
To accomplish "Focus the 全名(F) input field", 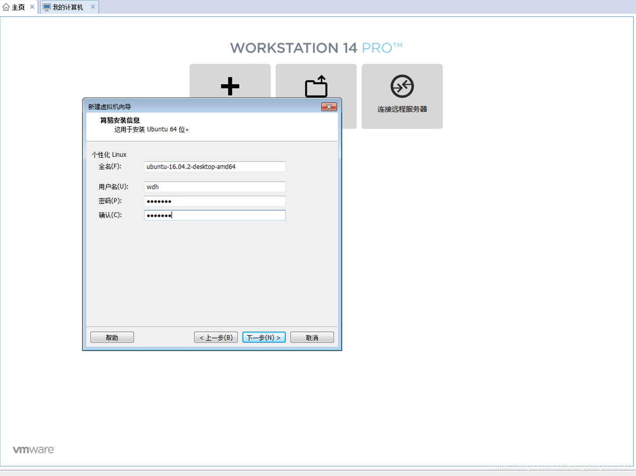I will [215, 166].
